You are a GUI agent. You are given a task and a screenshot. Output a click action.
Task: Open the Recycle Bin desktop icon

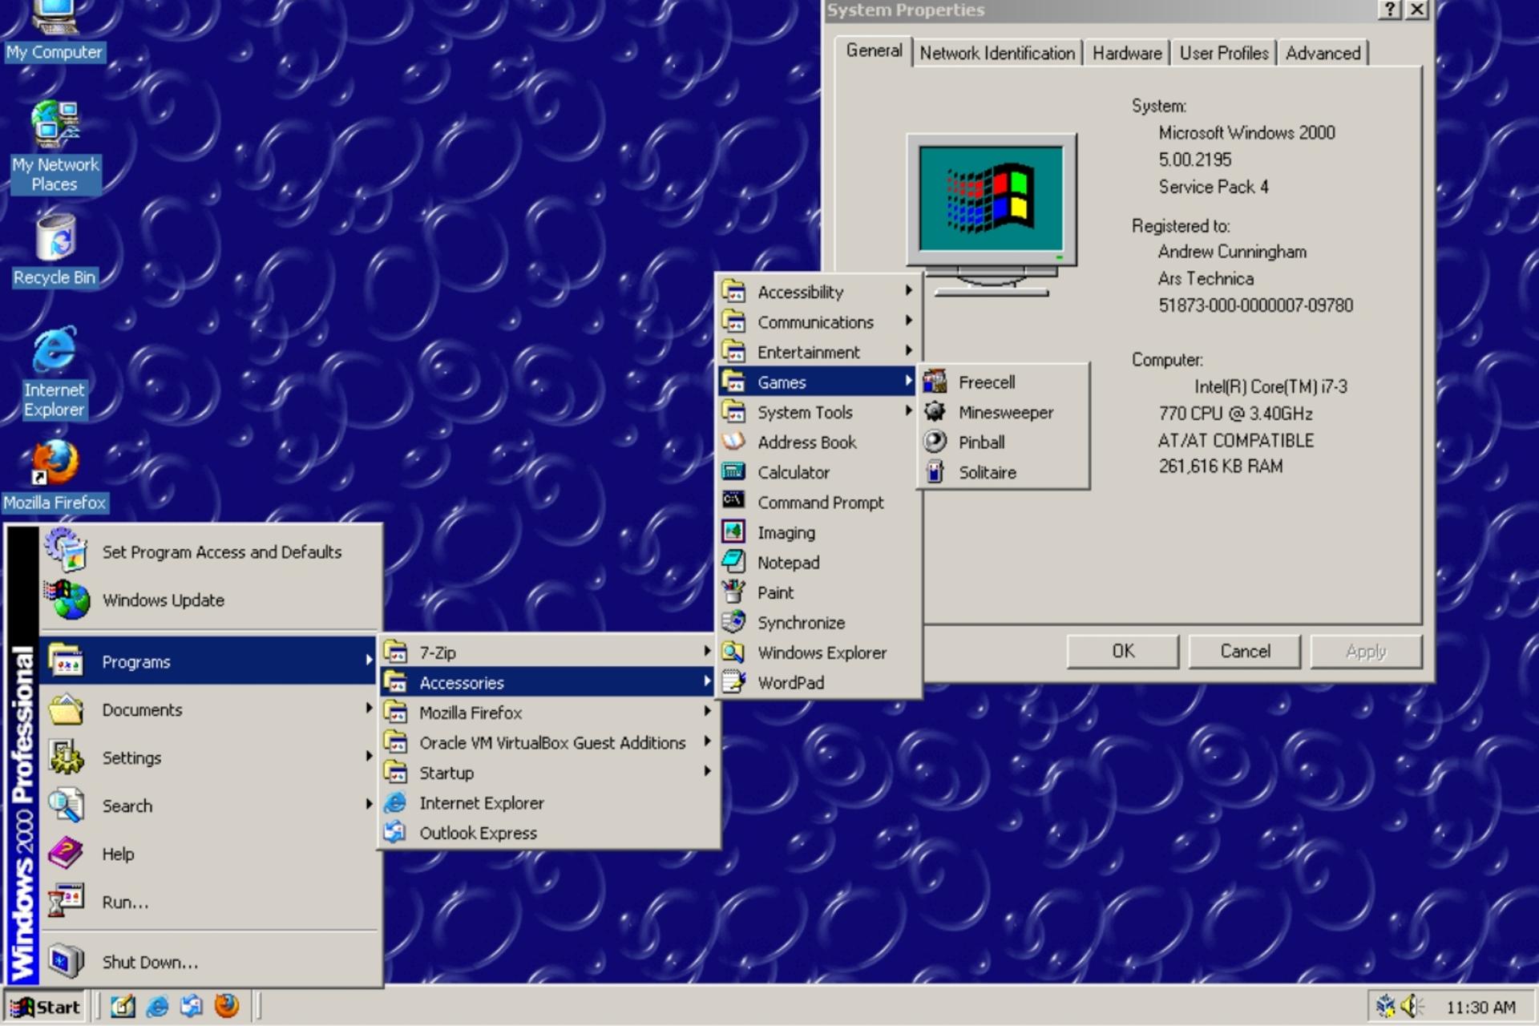tap(55, 250)
